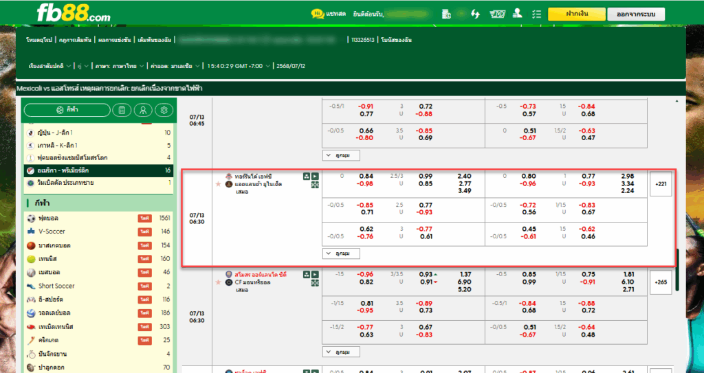Screen dimensions: 704x373
Task: Open field tracker icon for Toronto FC match
Action: (x=315, y=185)
